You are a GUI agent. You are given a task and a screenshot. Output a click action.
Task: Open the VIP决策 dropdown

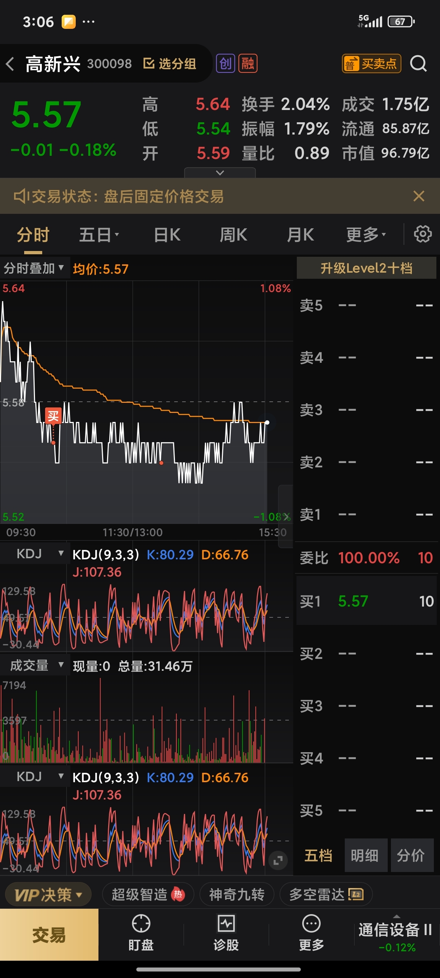click(x=48, y=895)
